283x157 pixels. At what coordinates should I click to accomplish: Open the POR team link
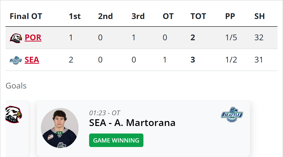coord(33,37)
